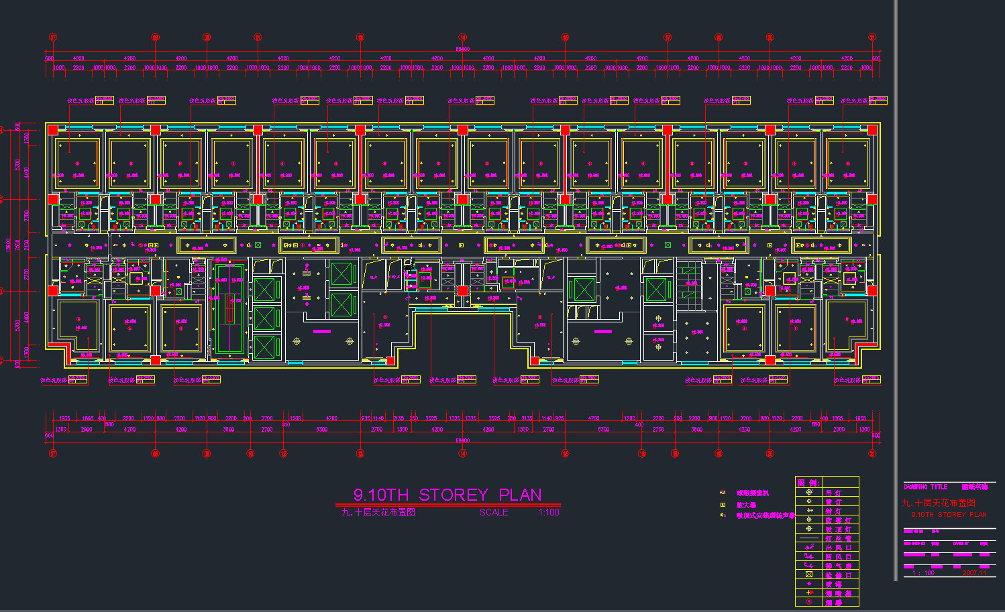Viewport: 1005px width, 612px height.
Task: Click the "DRAWING TITLE" label in the title block
Action: [x=925, y=487]
